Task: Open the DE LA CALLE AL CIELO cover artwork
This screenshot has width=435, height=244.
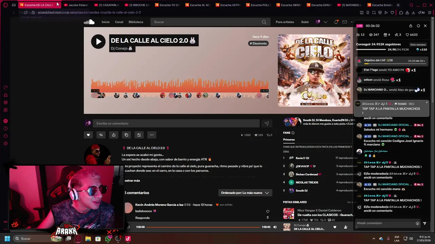Action: 314,70
